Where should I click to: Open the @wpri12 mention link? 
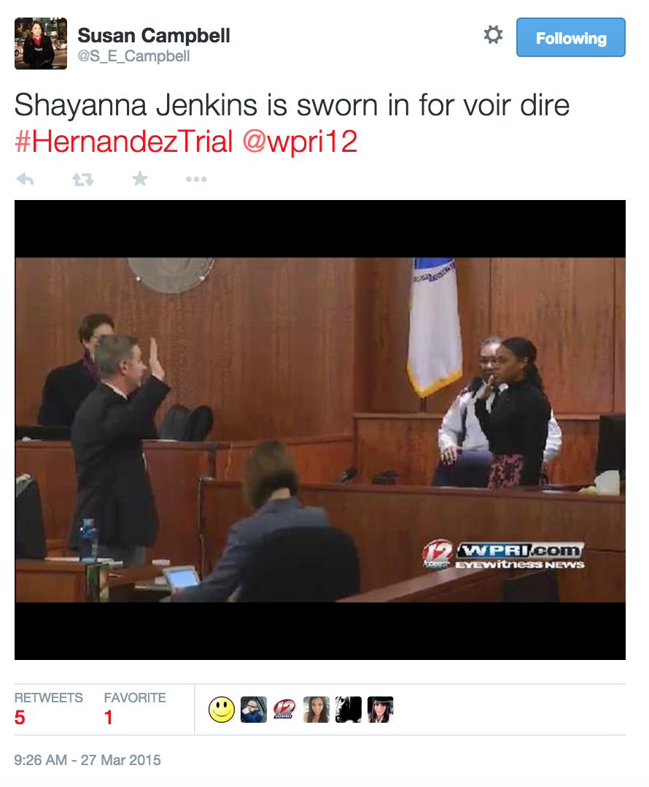pos(300,142)
